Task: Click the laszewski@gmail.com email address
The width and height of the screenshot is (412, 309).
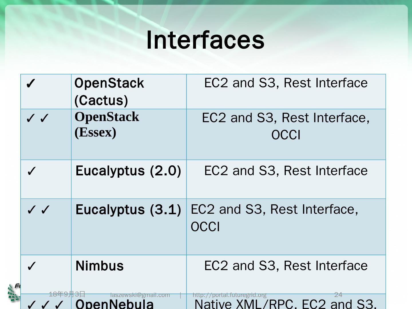Action: pos(140,295)
